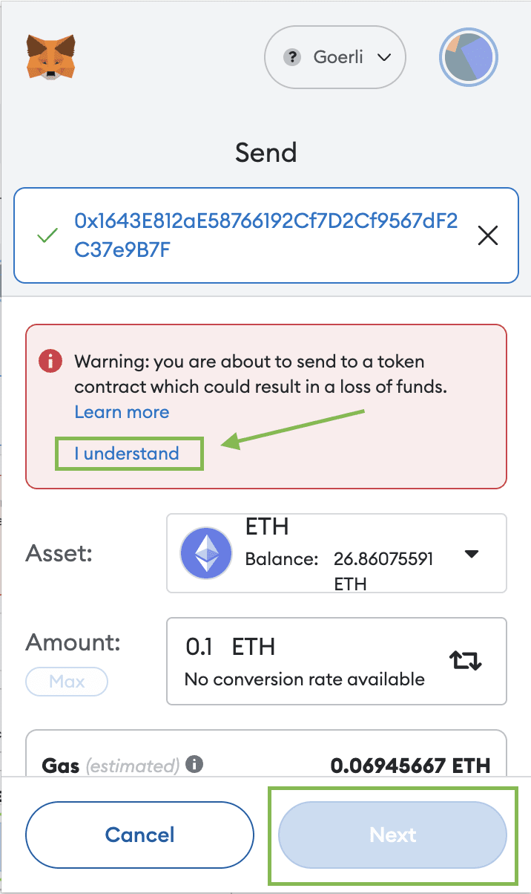
Task: Click the chevron next to Goerli
Action: (x=384, y=57)
